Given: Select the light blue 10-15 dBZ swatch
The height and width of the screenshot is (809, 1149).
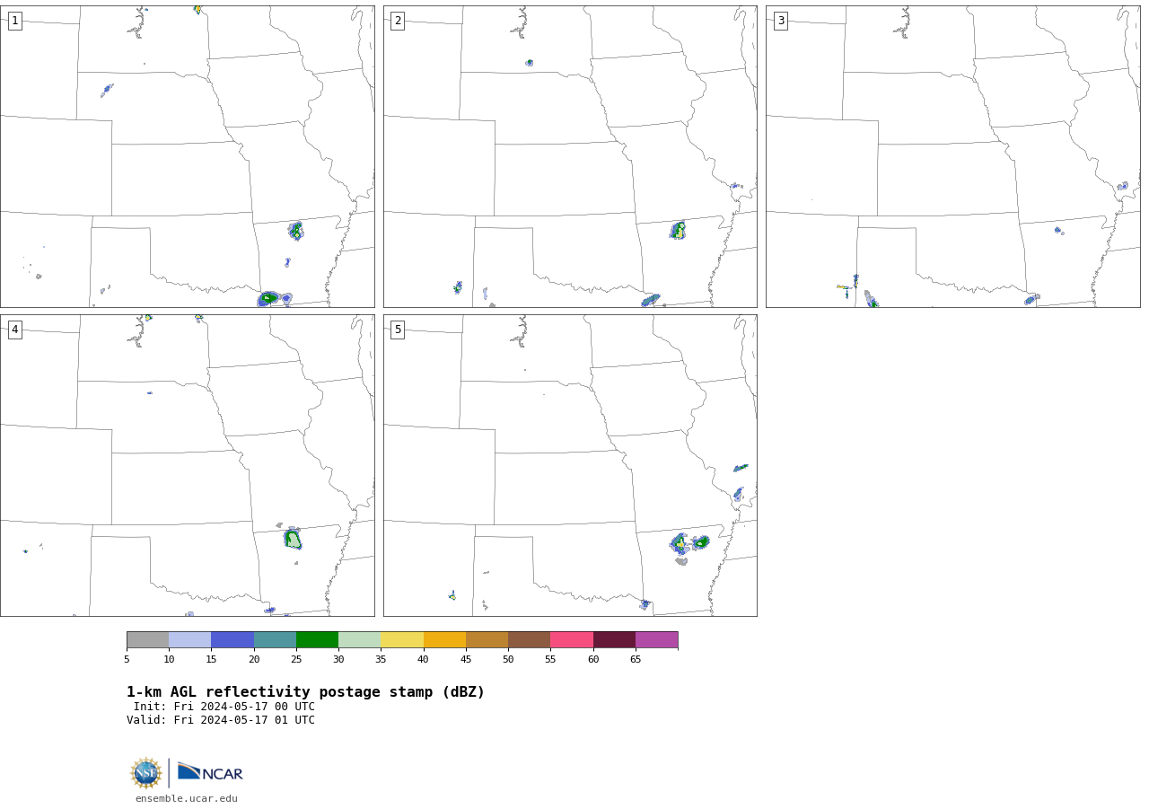Looking at the screenshot, I should click(x=189, y=640).
